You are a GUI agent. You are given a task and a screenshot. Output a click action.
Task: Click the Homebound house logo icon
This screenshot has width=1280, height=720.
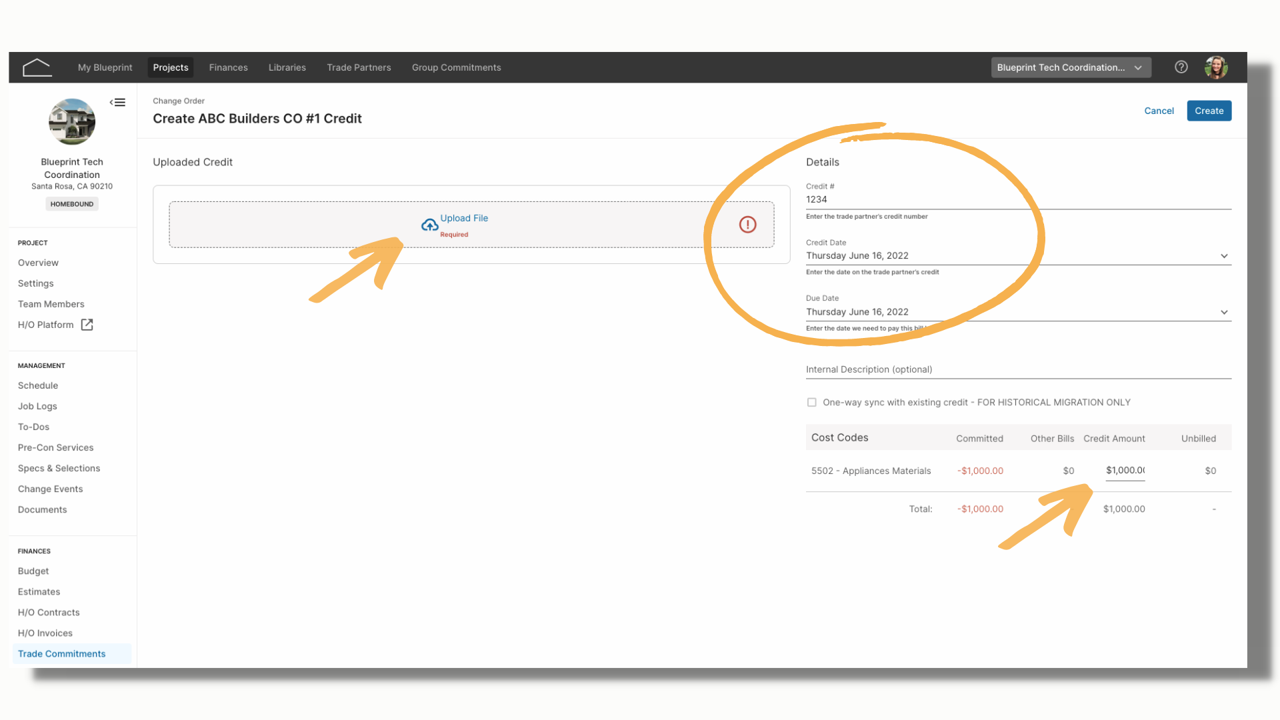point(37,67)
